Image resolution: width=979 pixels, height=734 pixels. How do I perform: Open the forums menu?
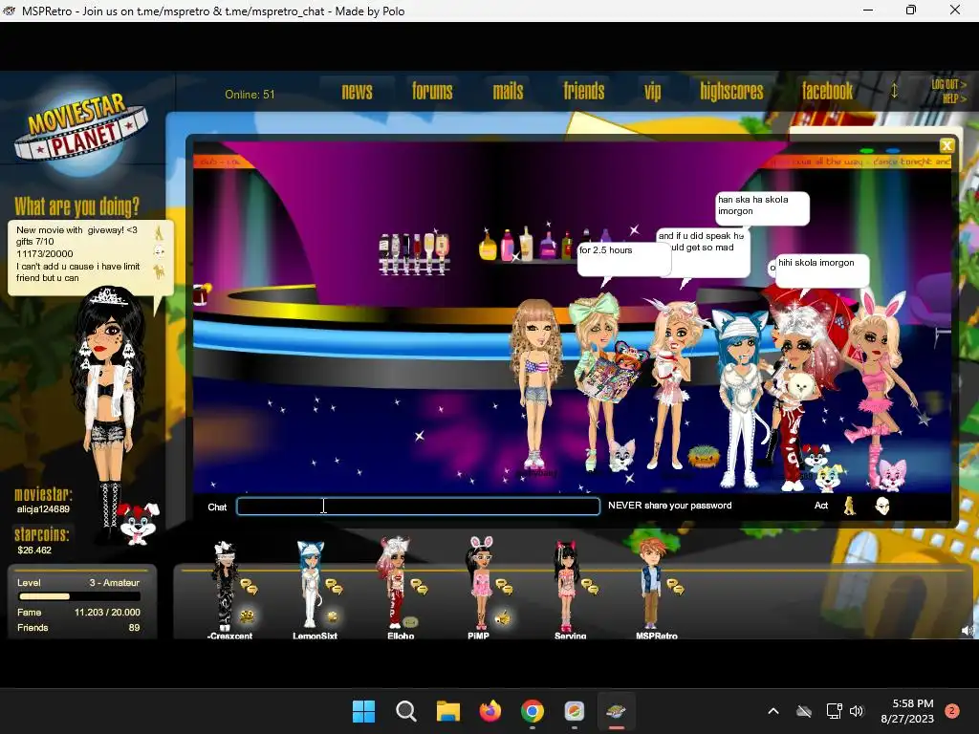[x=432, y=92]
